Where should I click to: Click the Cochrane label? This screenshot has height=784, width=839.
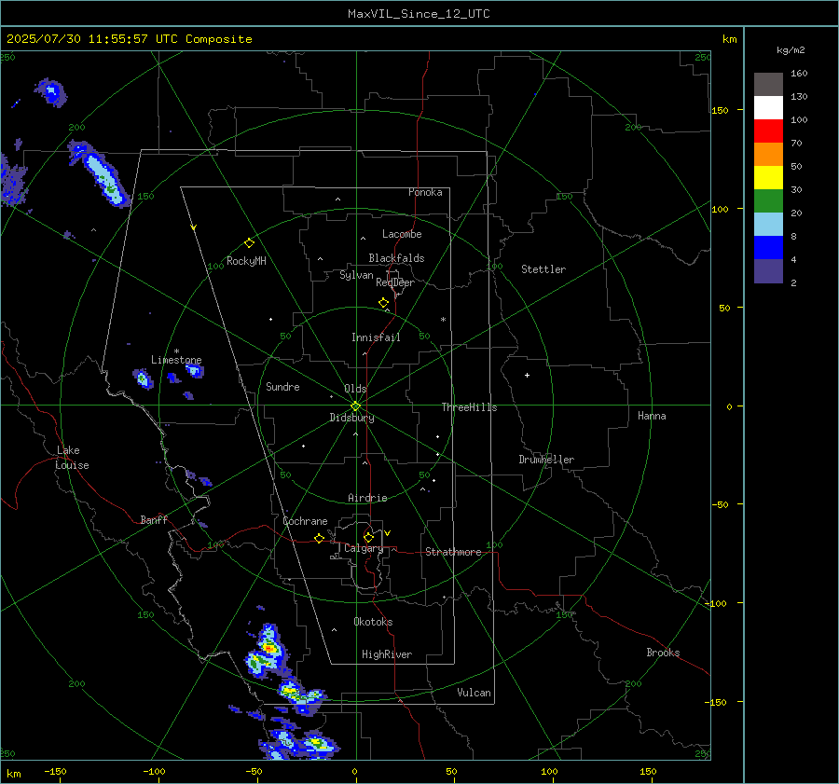coord(305,521)
